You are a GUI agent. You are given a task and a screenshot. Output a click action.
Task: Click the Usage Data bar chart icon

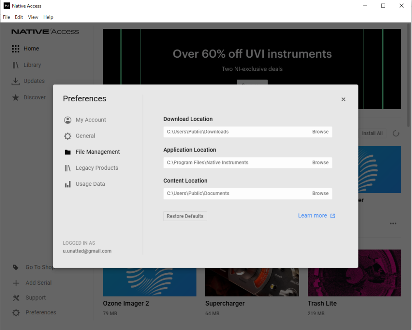click(x=68, y=184)
